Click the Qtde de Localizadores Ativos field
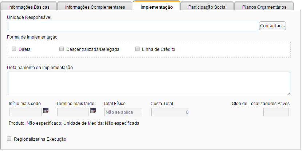 pyautogui.click(x=276, y=112)
